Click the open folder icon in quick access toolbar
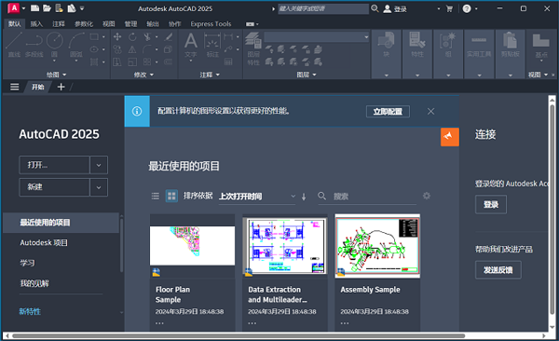Image resolution: width=559 pixels, height=341 pixels. click(47, 8)
